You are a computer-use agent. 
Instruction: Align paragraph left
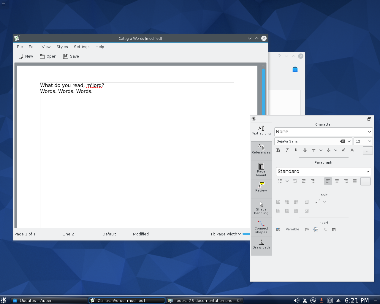pyautogui.click(x=328, y=181)
